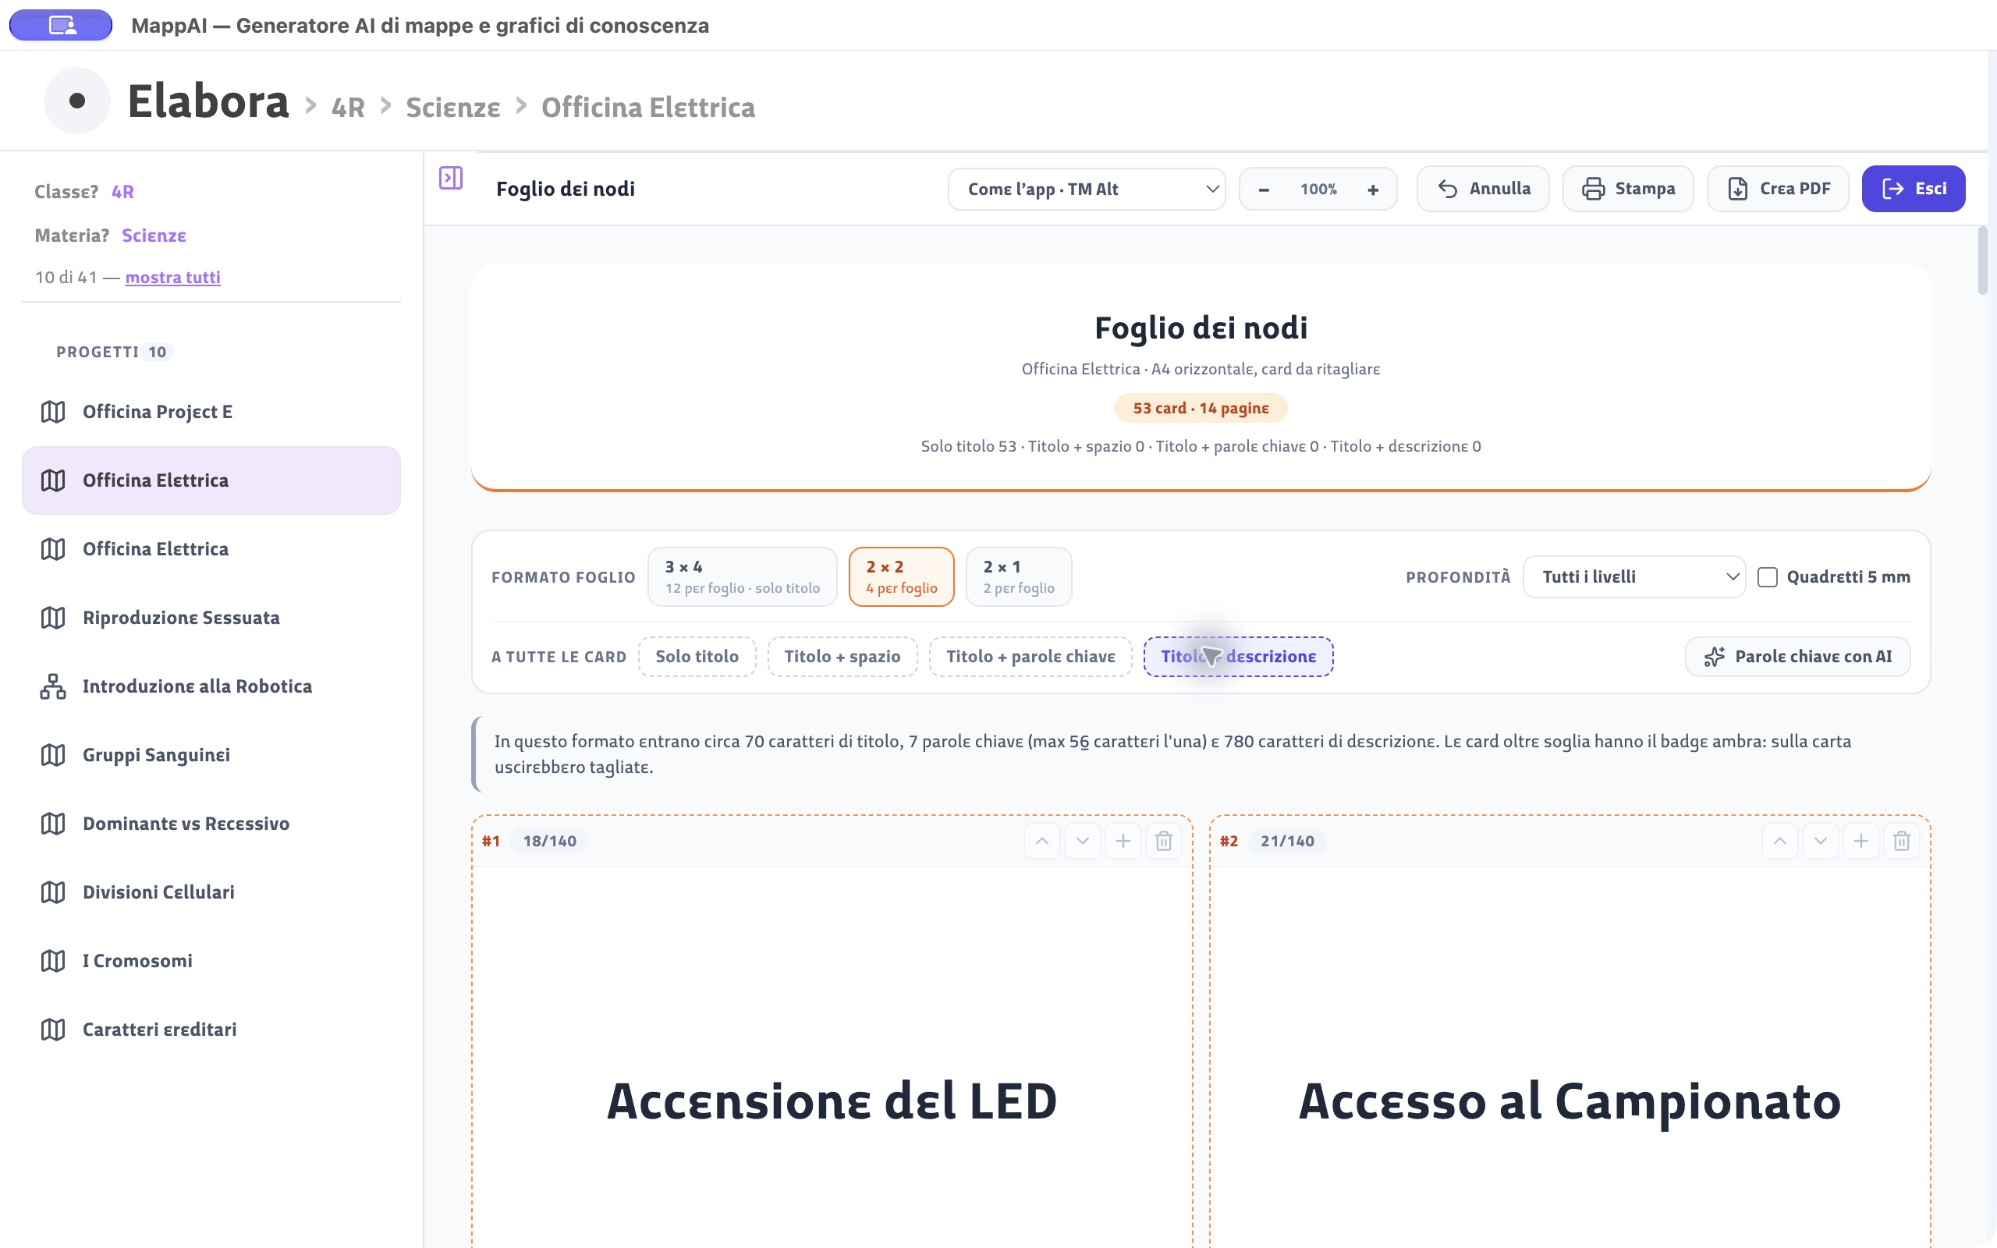Change the Materia value Scienze

tap(154, 236)
